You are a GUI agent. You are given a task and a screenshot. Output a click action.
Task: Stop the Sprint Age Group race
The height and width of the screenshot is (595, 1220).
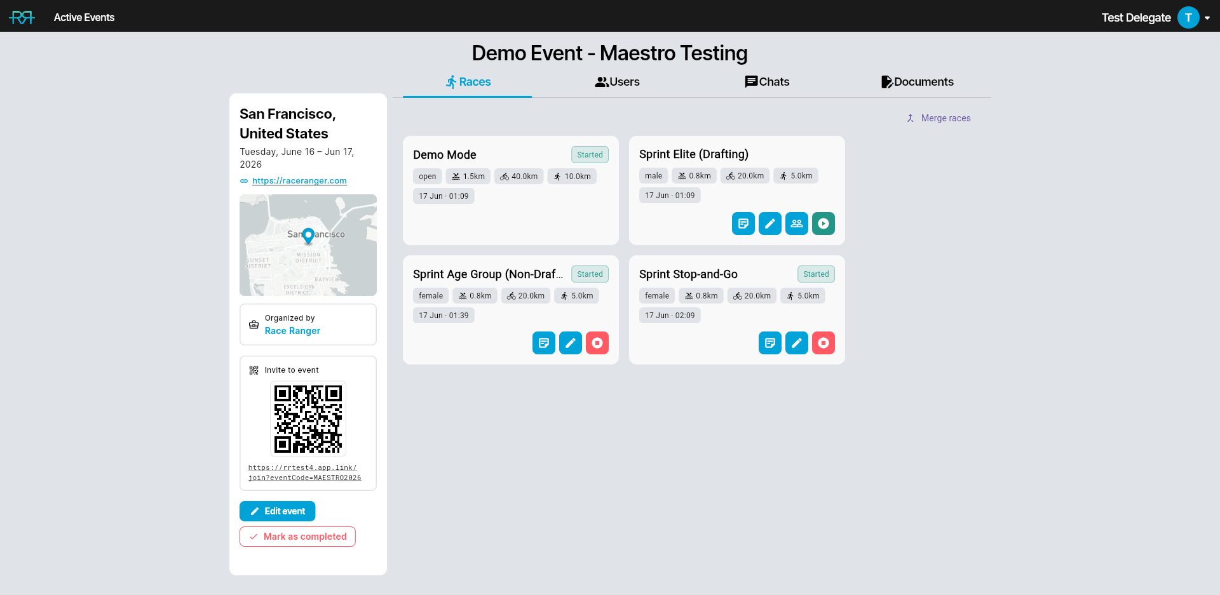597,343
